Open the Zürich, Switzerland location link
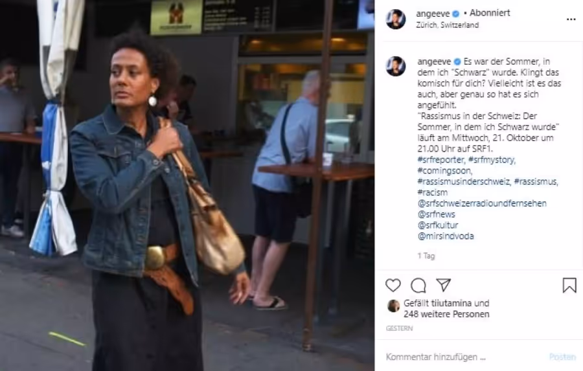Image resolution: width=583 pixels, height=371 pixels. click(447, 25)
